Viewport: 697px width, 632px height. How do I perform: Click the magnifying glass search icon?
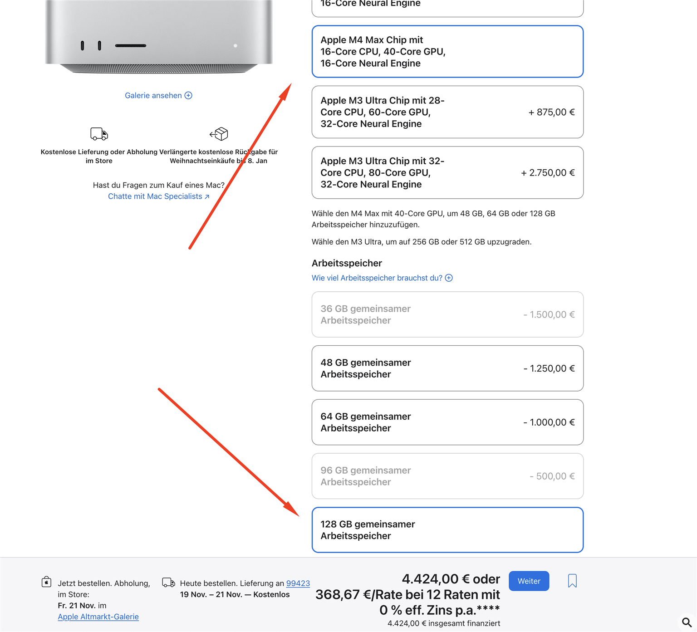[687, 622]
